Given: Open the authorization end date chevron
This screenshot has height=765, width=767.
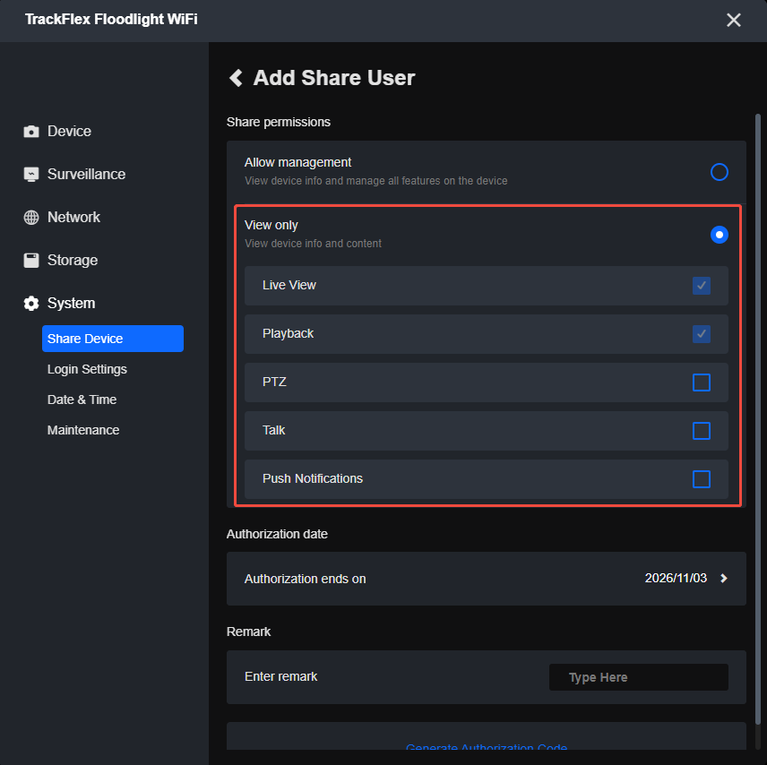Looking at the screenshot, I should pyautogui.click(x=723, y=579).
